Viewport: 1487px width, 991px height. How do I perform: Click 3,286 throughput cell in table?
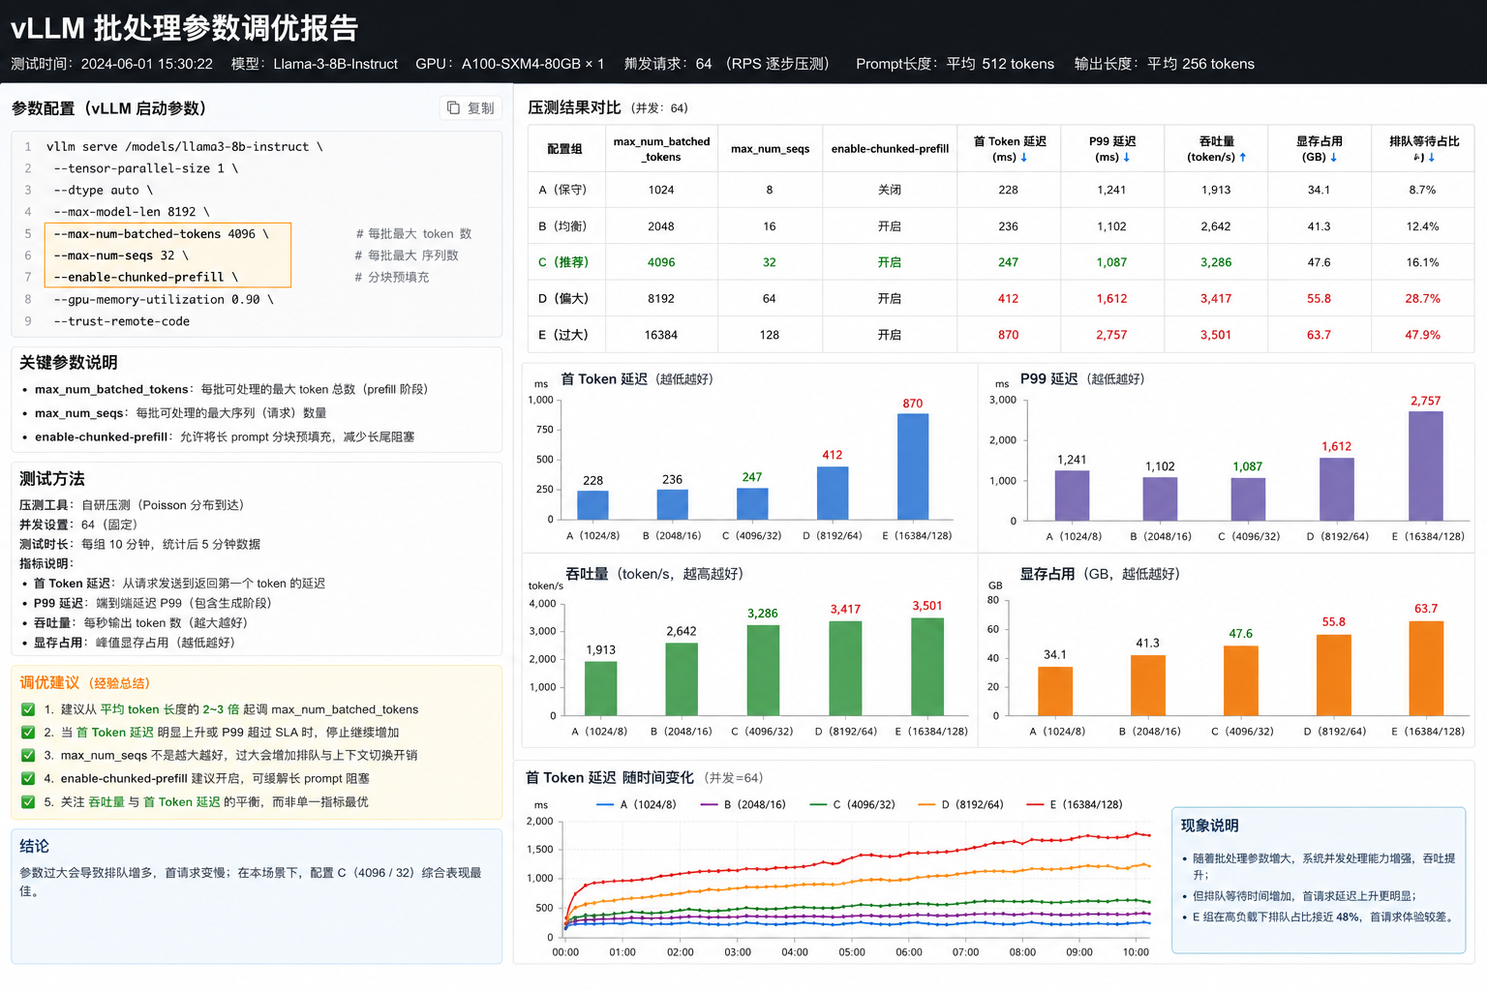pyautogui.click(x=1216, y=262)
